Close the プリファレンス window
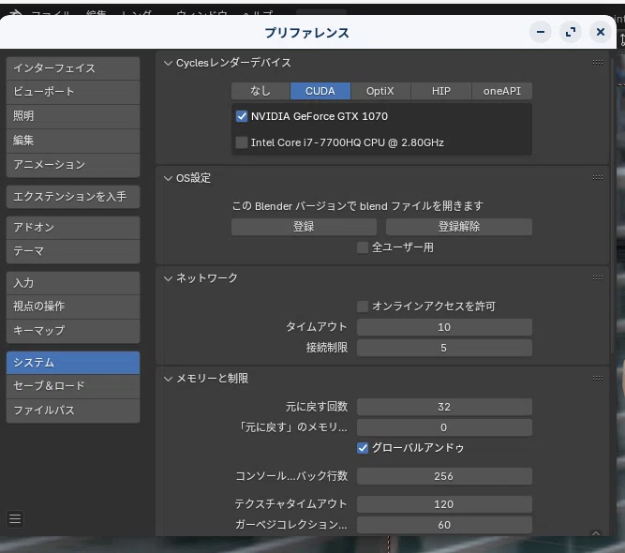This screenshot has height=553, width=625. point(601,32)
